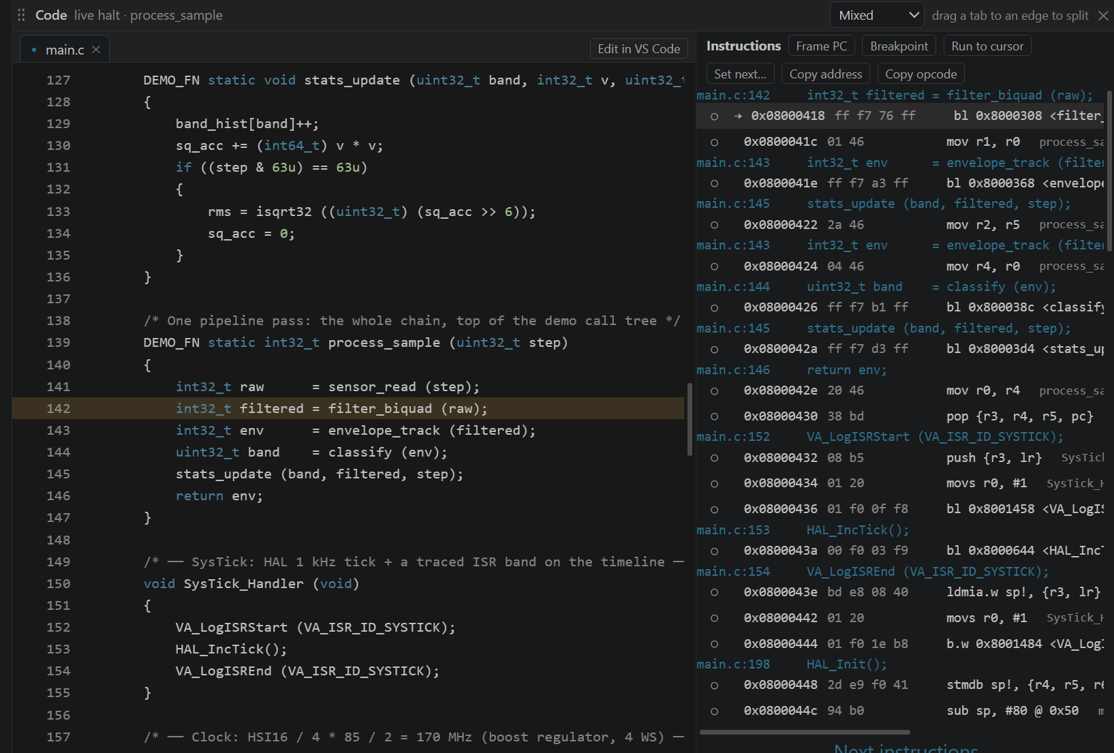Click the current PC arrow at 0x08000418
The height and width of the screenshot is (753, 1114).
point(738,116)
